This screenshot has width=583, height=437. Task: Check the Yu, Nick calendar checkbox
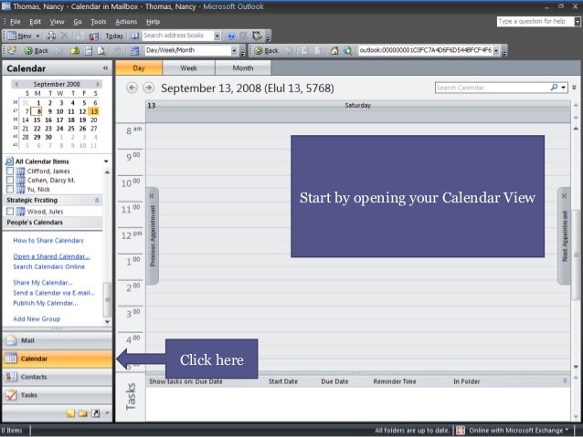[x=10, y=189]
